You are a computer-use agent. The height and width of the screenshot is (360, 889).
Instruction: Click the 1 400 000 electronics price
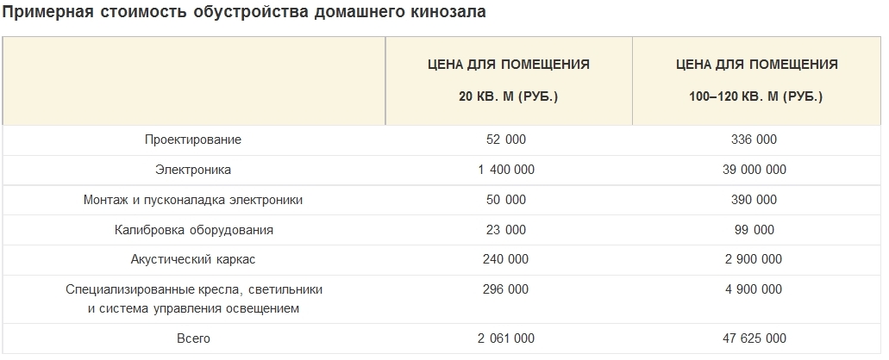(x=506, y=170)
